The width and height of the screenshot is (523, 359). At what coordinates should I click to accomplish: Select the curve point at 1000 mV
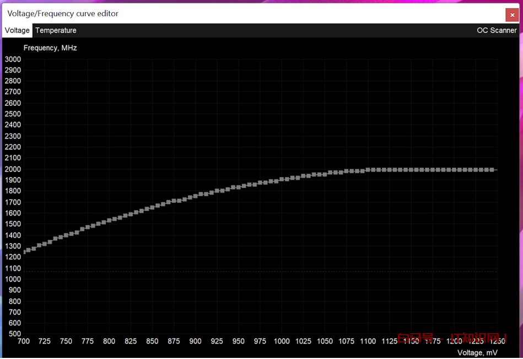(282, 179)
